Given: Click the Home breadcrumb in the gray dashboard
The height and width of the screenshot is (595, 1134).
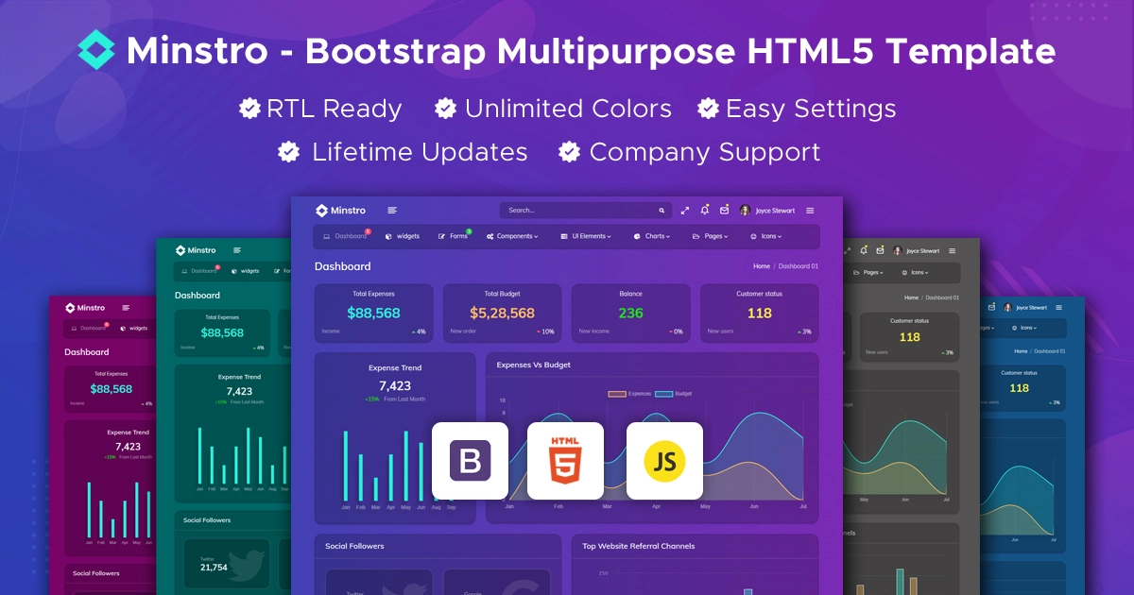Looking at the screenshot, I should (x=911, y=297).
